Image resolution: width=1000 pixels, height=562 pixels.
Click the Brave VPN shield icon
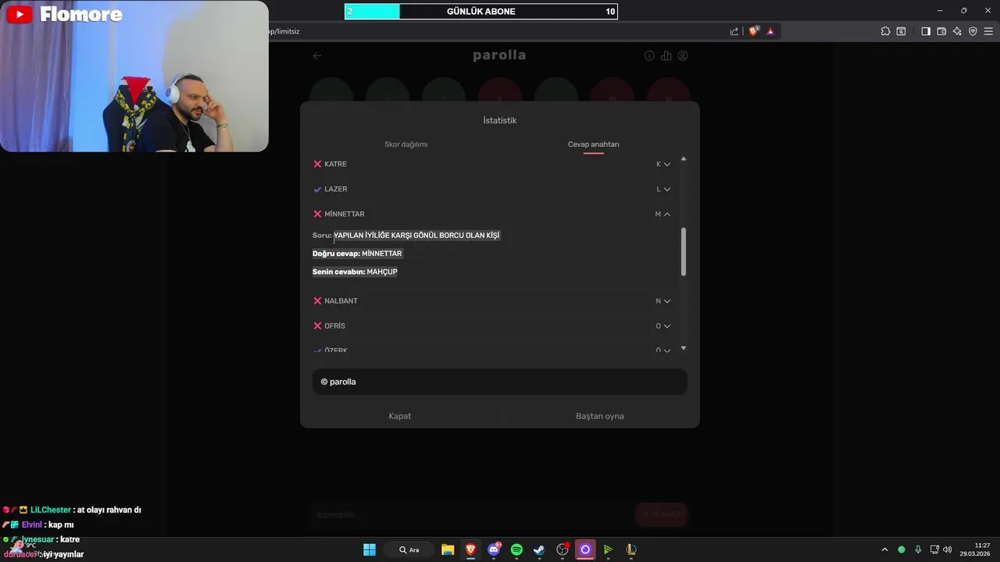[x=973, y=31]
